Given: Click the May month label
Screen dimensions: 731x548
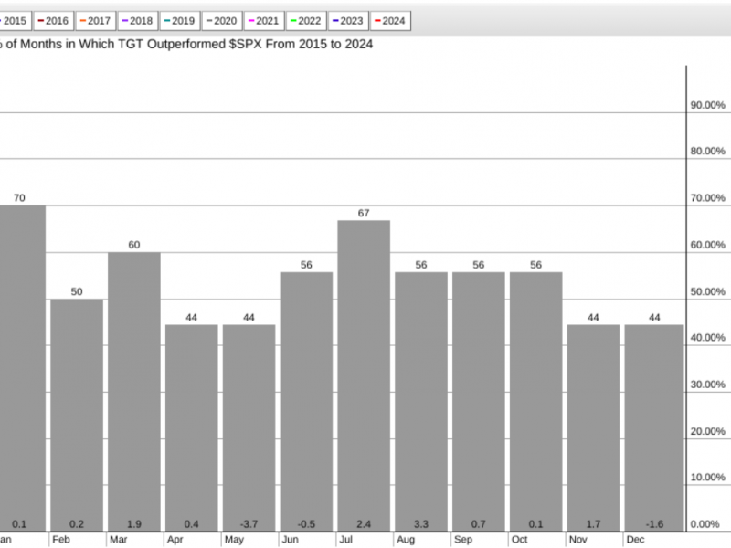Looking at the screenshot, I should point(234,540).
